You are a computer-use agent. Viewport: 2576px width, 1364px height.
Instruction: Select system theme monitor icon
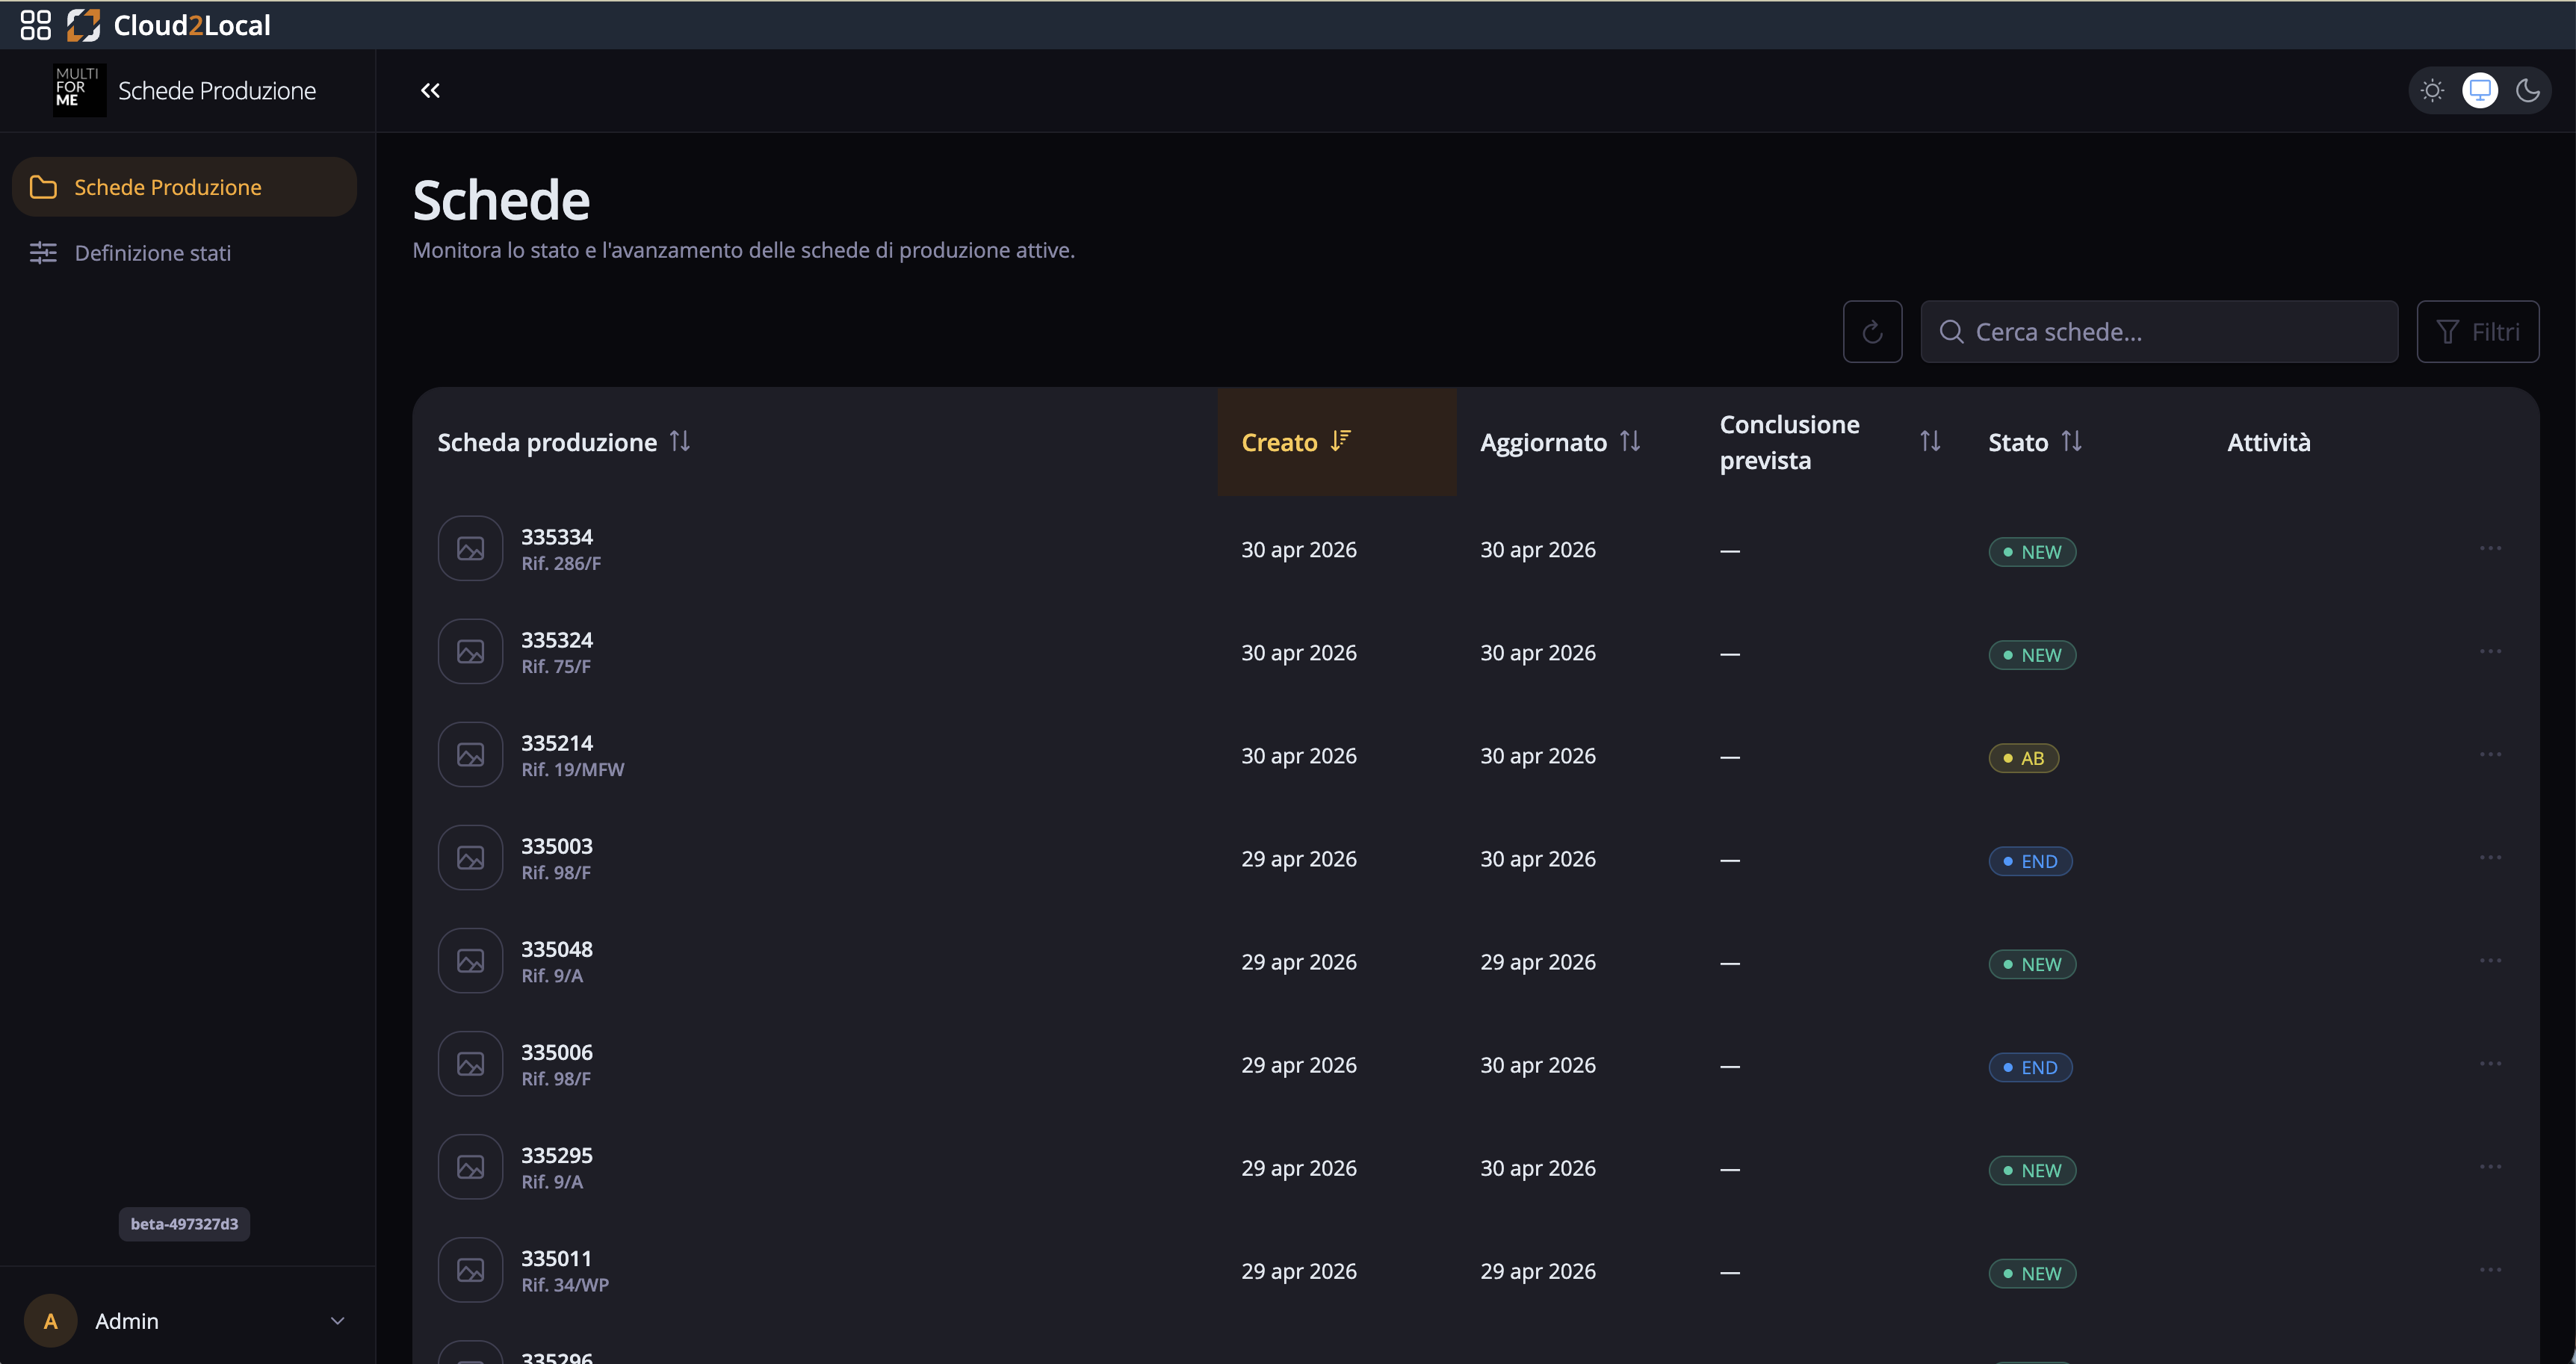point(2480,91)
